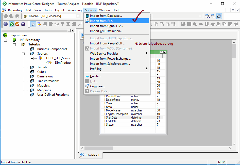Collapse the Sources tree node
Image resolution: width=240 pixels, height=165 pixels.
[23, 54]
